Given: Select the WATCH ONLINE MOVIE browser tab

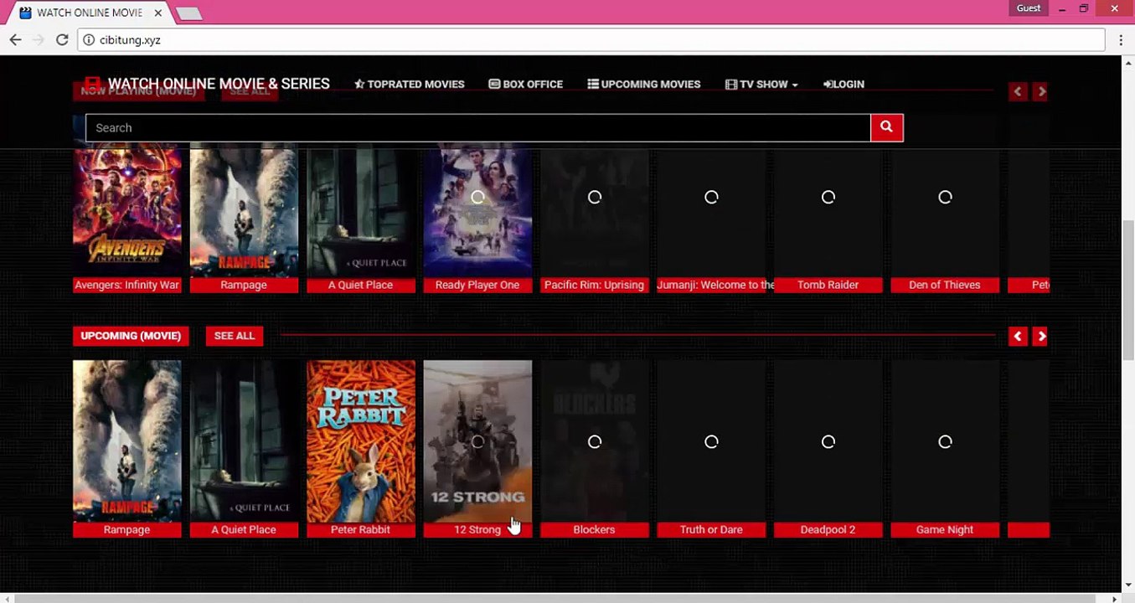Looking at the screenshot, I should pyautogui.click(x=90, y=13).
